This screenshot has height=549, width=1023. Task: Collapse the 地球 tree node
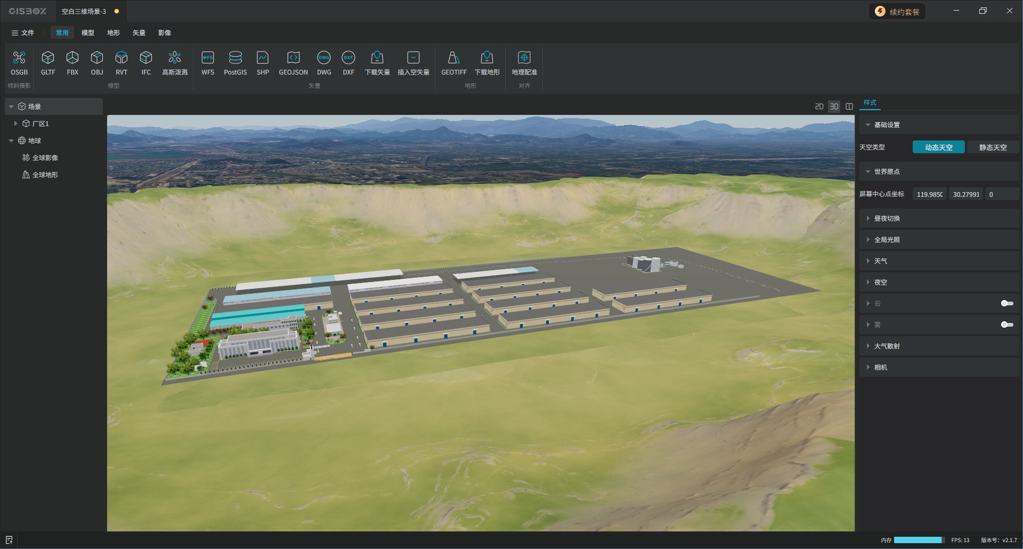tap(11, 141)
